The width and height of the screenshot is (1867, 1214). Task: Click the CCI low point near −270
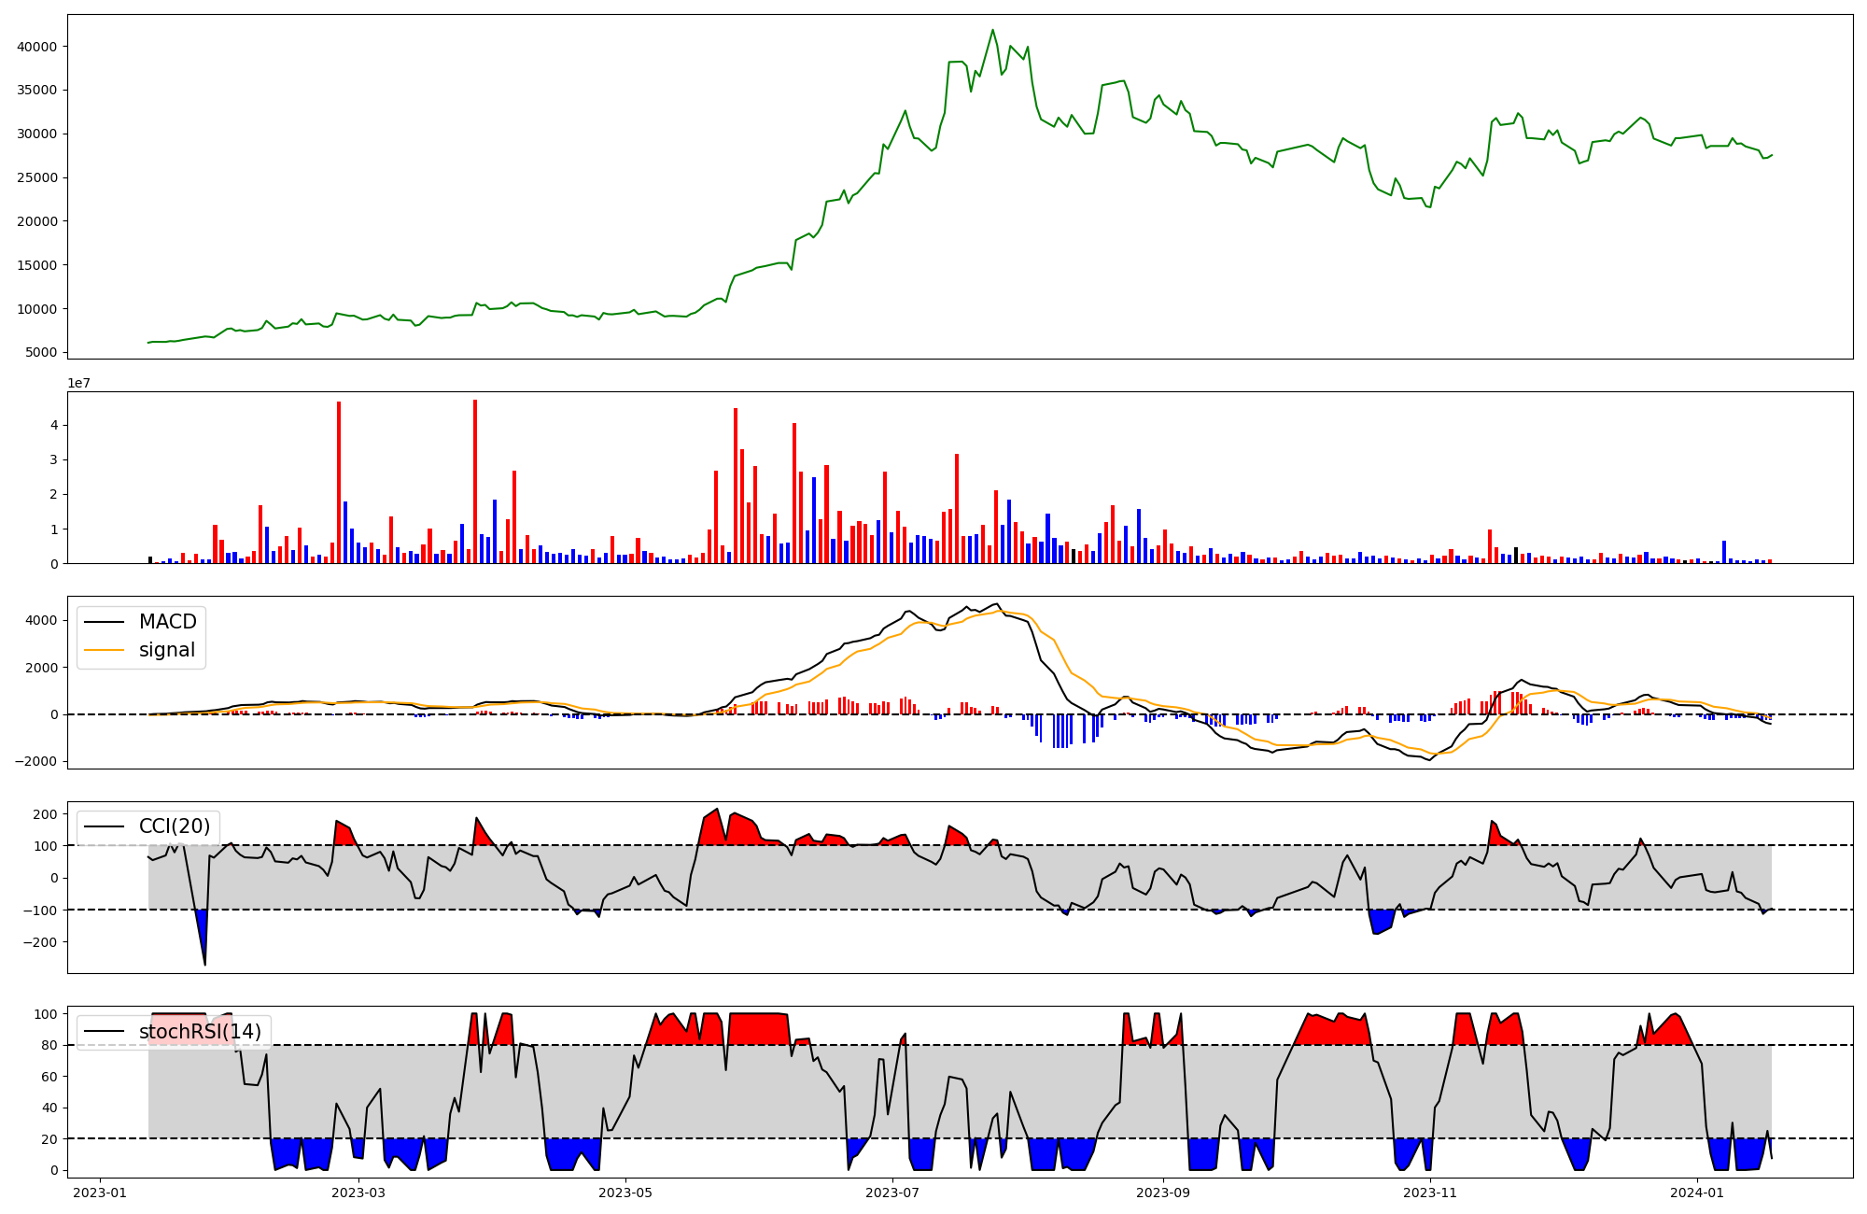204,964
